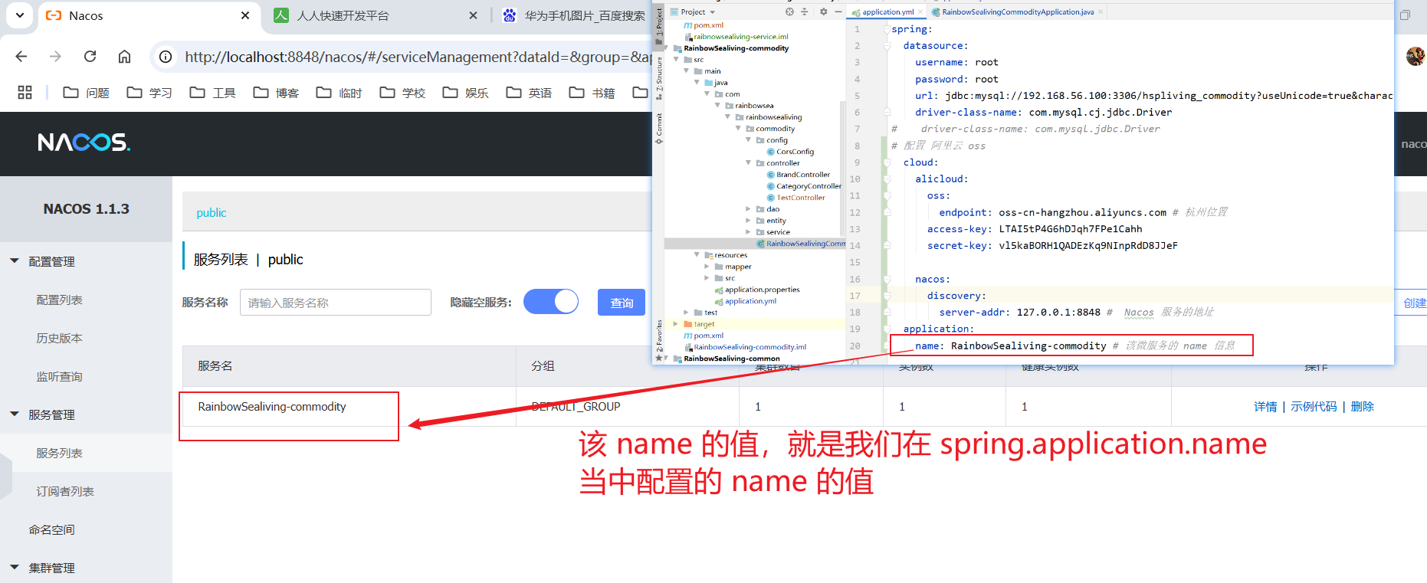This screenshot has height=583, width=1427.
Task: Select CorsConfig class in project tree
Action: coord(790,152)
